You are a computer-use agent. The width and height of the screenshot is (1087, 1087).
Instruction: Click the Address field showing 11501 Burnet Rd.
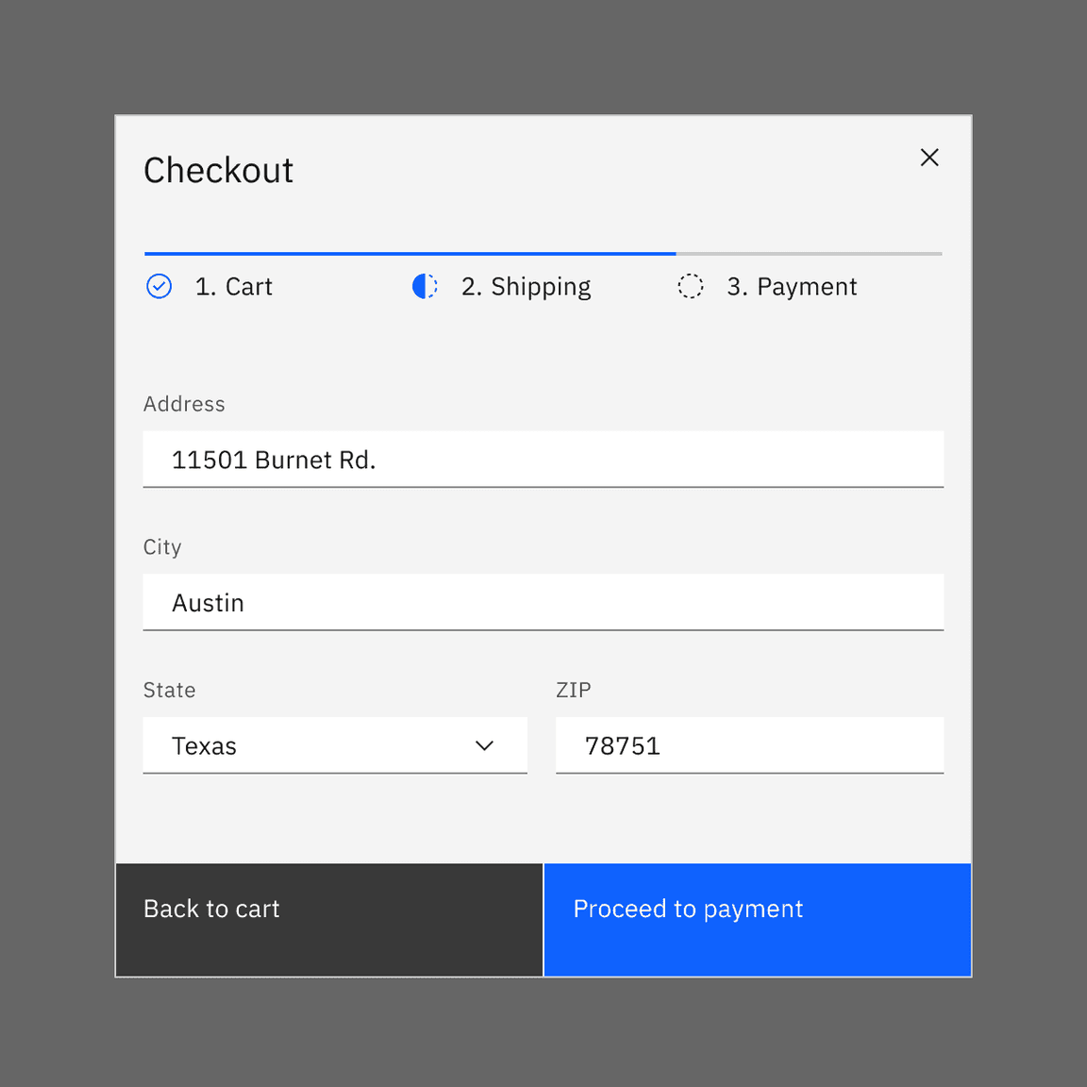[x=543, y=460]
